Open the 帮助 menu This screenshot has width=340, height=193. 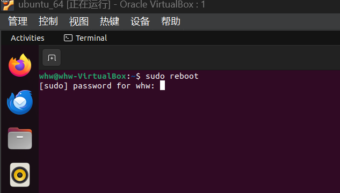pos(171,21)
